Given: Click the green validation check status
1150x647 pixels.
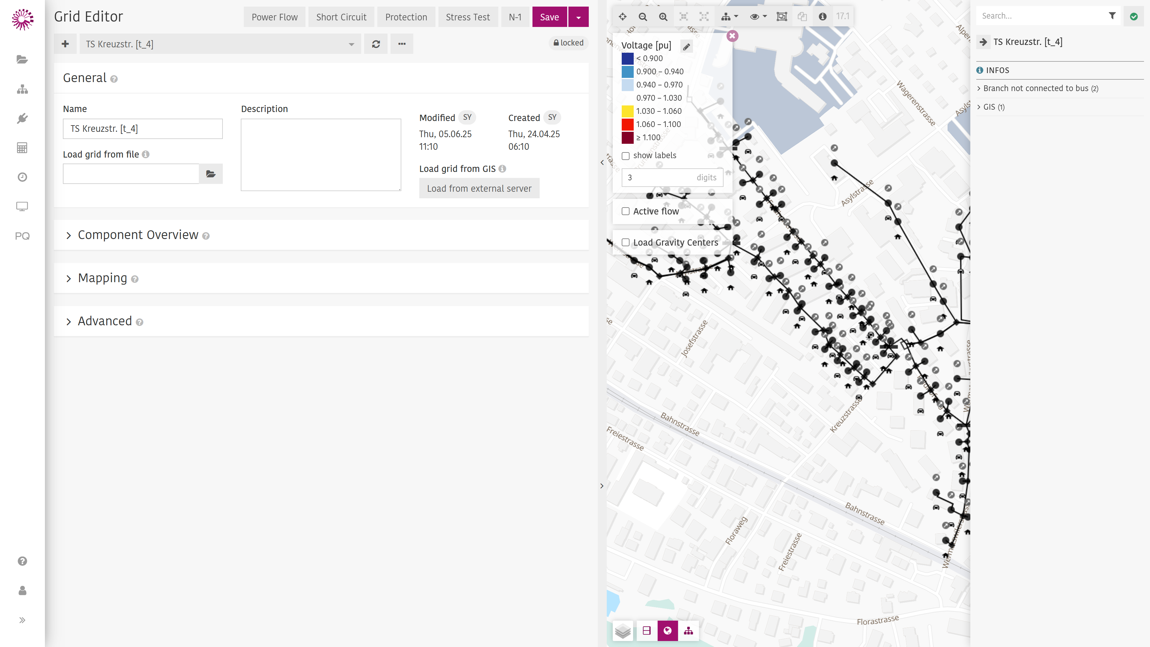Looking at the screenshot, I should click(x=1134, y=16).
